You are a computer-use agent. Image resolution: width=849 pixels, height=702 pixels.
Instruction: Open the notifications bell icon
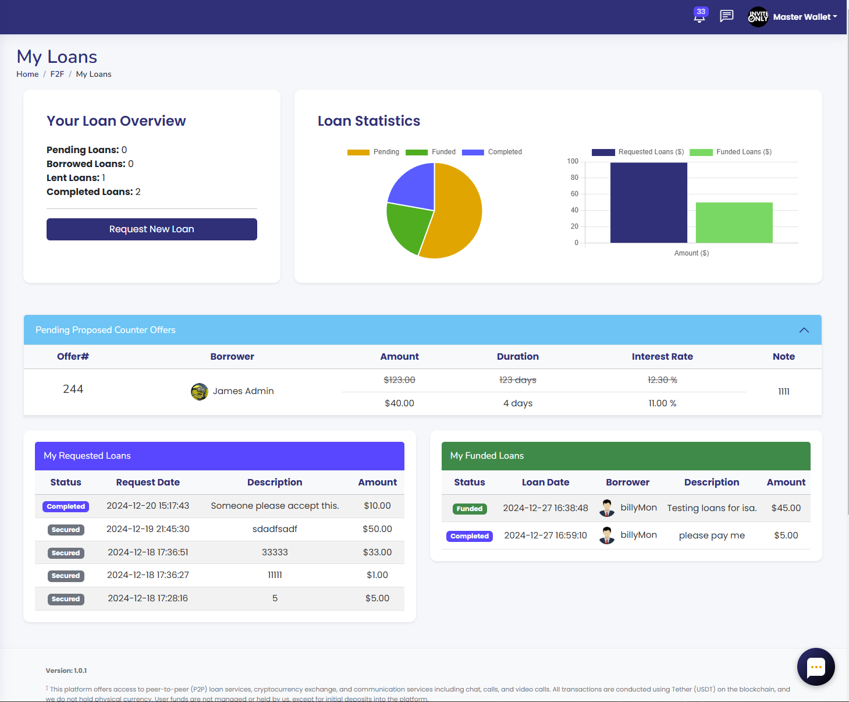[699, 16]
